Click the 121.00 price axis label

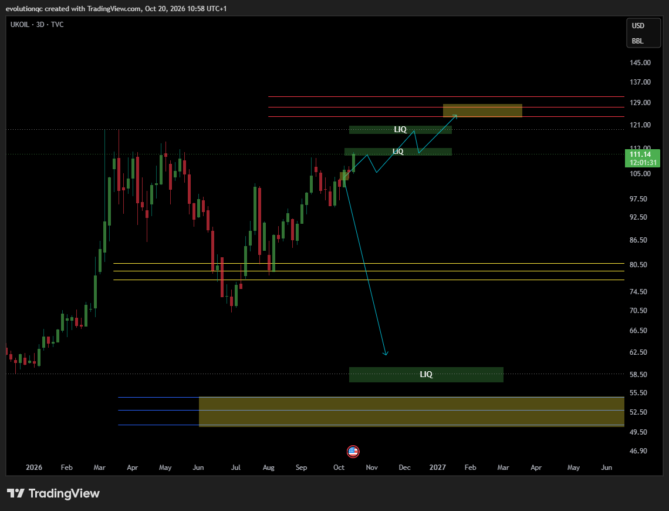[640, 125]
